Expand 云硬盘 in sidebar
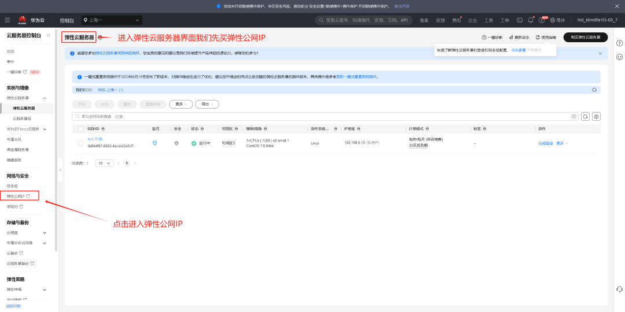 45,233
